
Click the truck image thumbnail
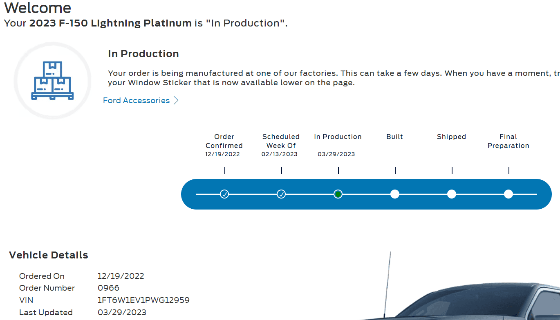[470, 294]
